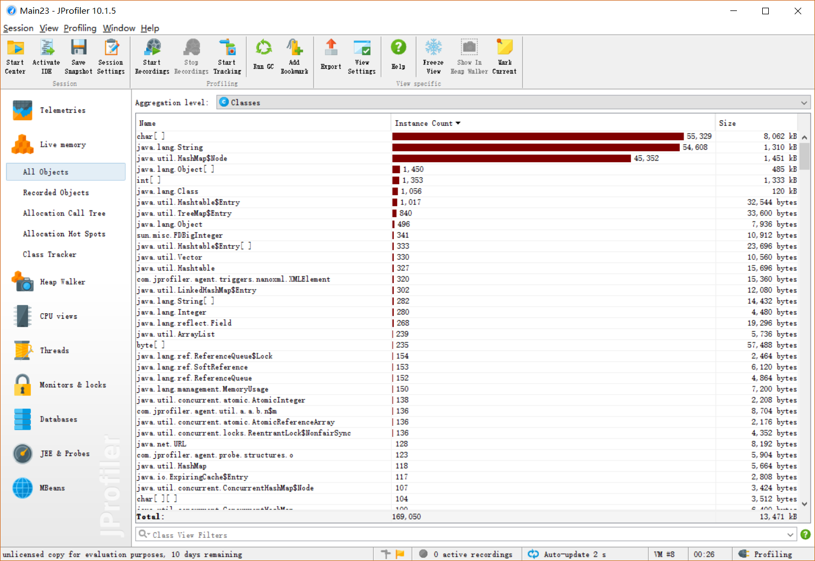Open the Start Center

(x=15, y=57)
